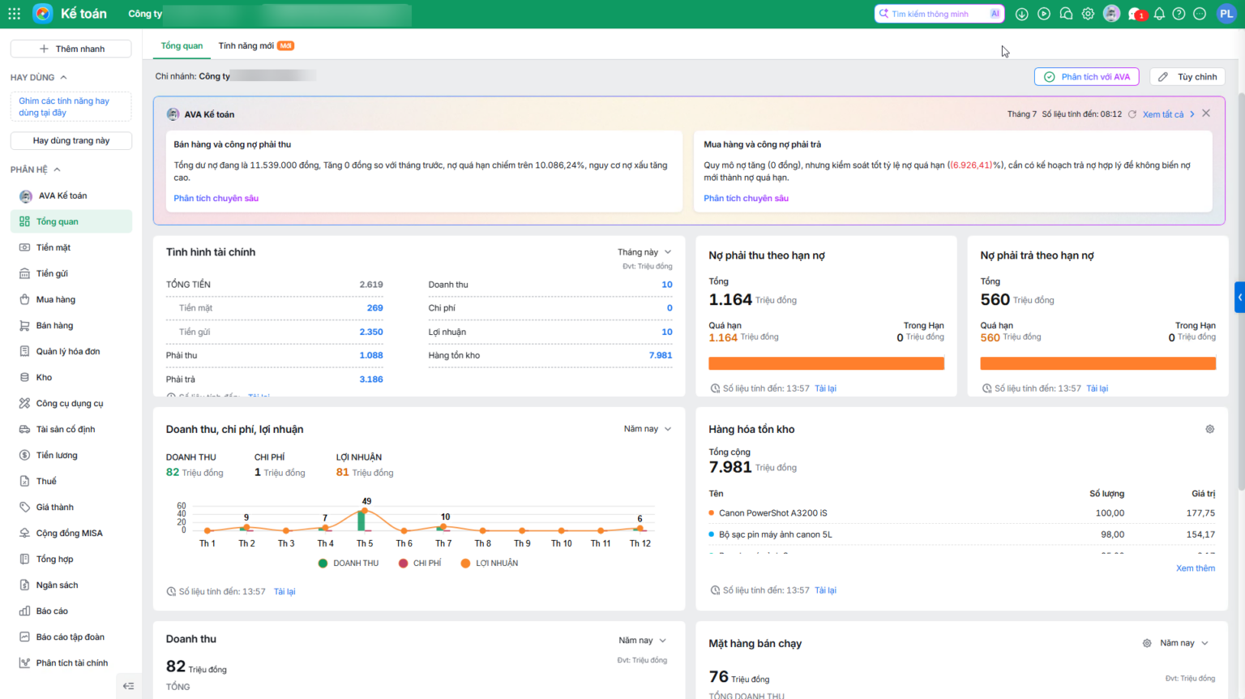1245x699 pixels.
Task: Open the Tháng này period dropdown
Action: point(644,252)
